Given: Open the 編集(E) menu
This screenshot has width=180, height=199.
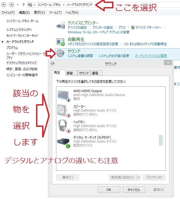Looking at the screenshot, I should click(x=24, y=13).
